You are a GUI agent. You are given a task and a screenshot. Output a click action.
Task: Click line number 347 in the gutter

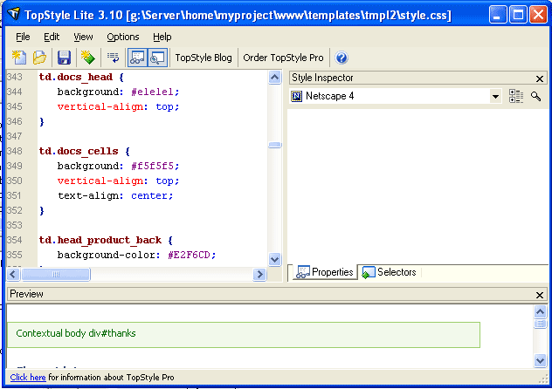pyautogui.click(x=15, y=136)
